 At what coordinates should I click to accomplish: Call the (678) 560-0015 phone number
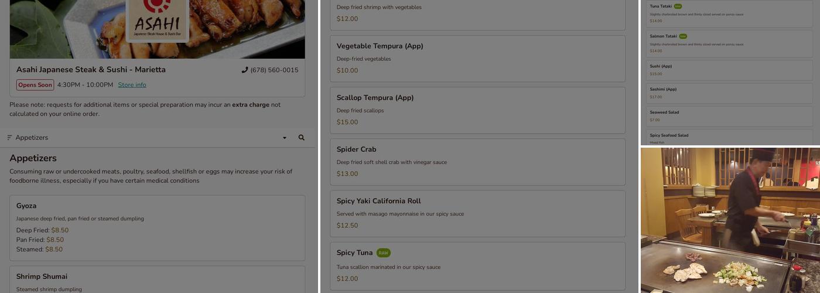274,70
